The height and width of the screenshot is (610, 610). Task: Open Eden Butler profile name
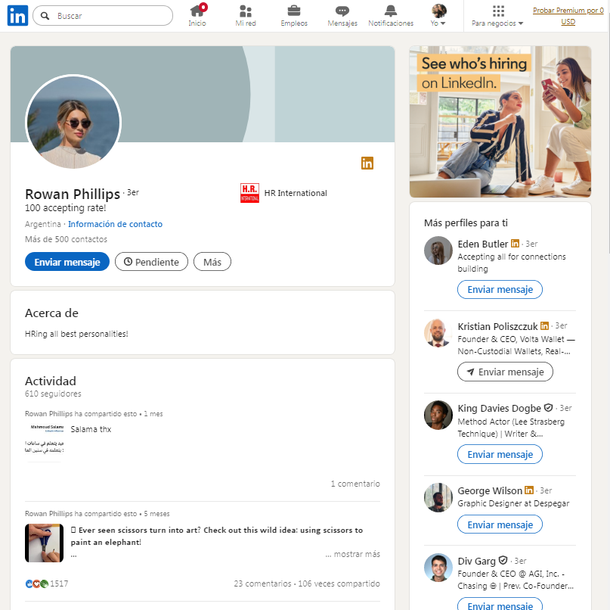point(483,244)
